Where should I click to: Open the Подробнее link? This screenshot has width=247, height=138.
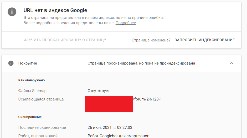pyautogui.click(x=126, y=23)
